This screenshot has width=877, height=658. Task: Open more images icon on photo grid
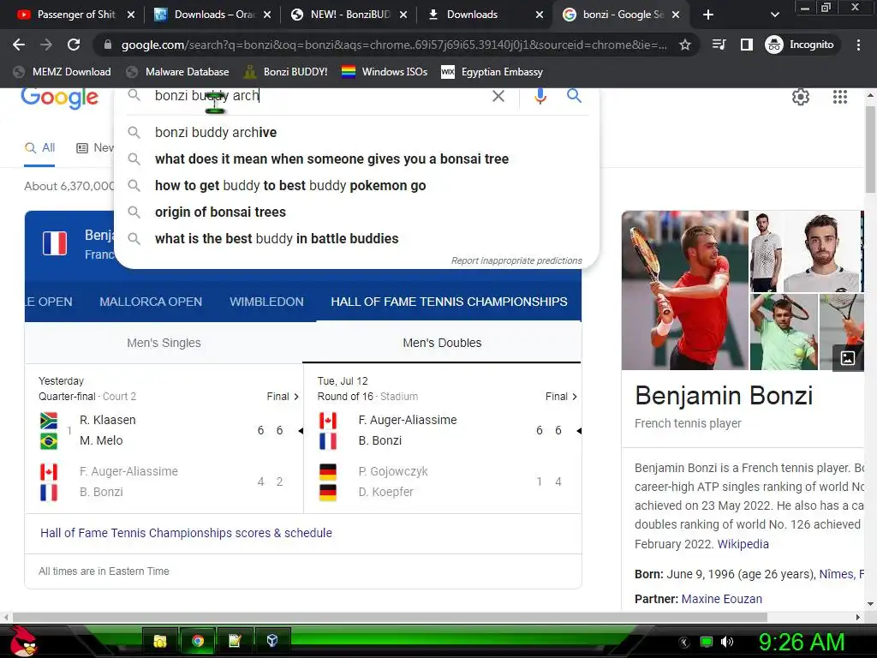[x=847, y=358]
